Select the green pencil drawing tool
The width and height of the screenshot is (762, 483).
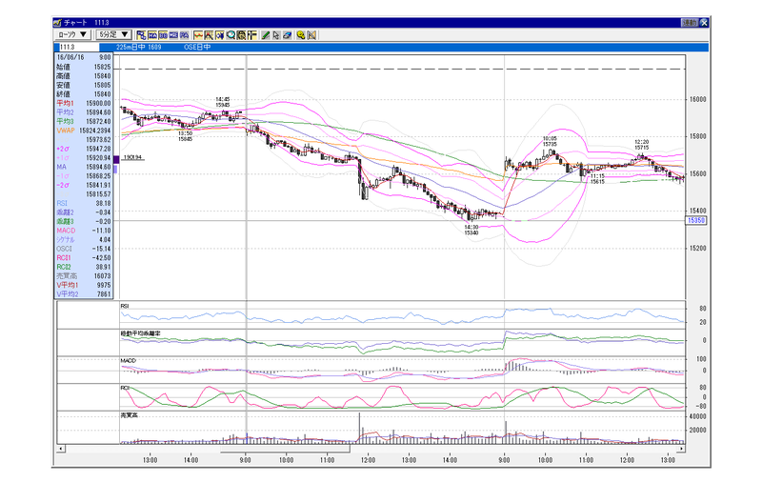[x=266, y=35]
